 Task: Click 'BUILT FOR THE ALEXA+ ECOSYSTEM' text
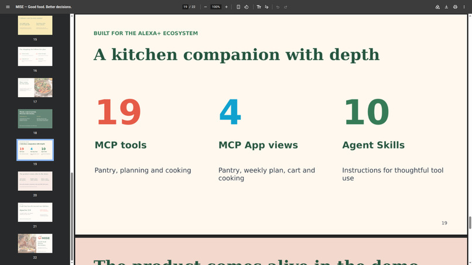coord(146,33)
